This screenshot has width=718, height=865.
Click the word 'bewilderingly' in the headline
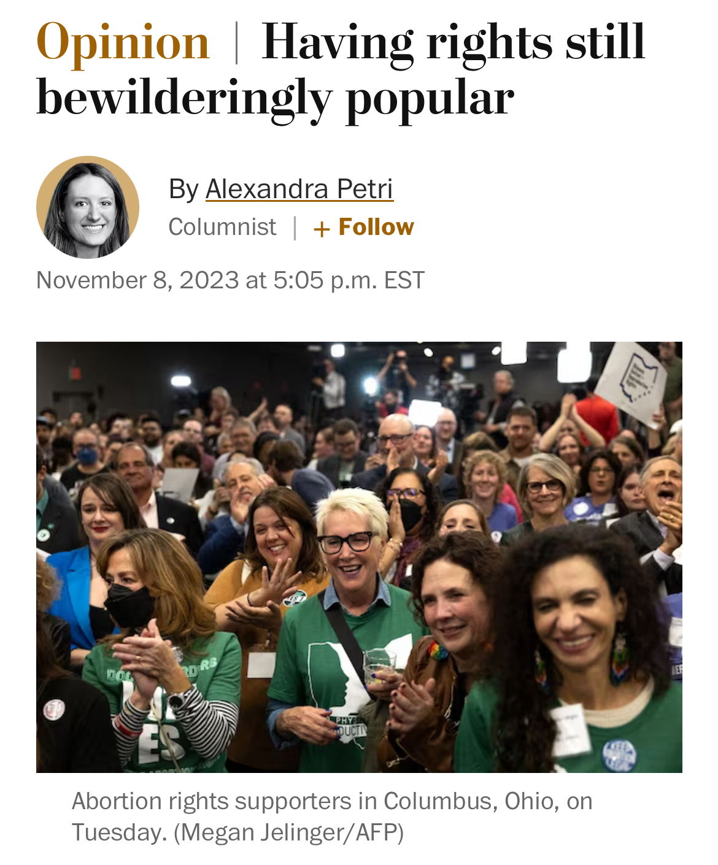183,98
